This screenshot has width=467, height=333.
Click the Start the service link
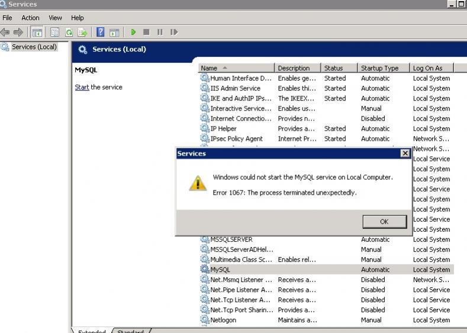(x=82, y=87)
